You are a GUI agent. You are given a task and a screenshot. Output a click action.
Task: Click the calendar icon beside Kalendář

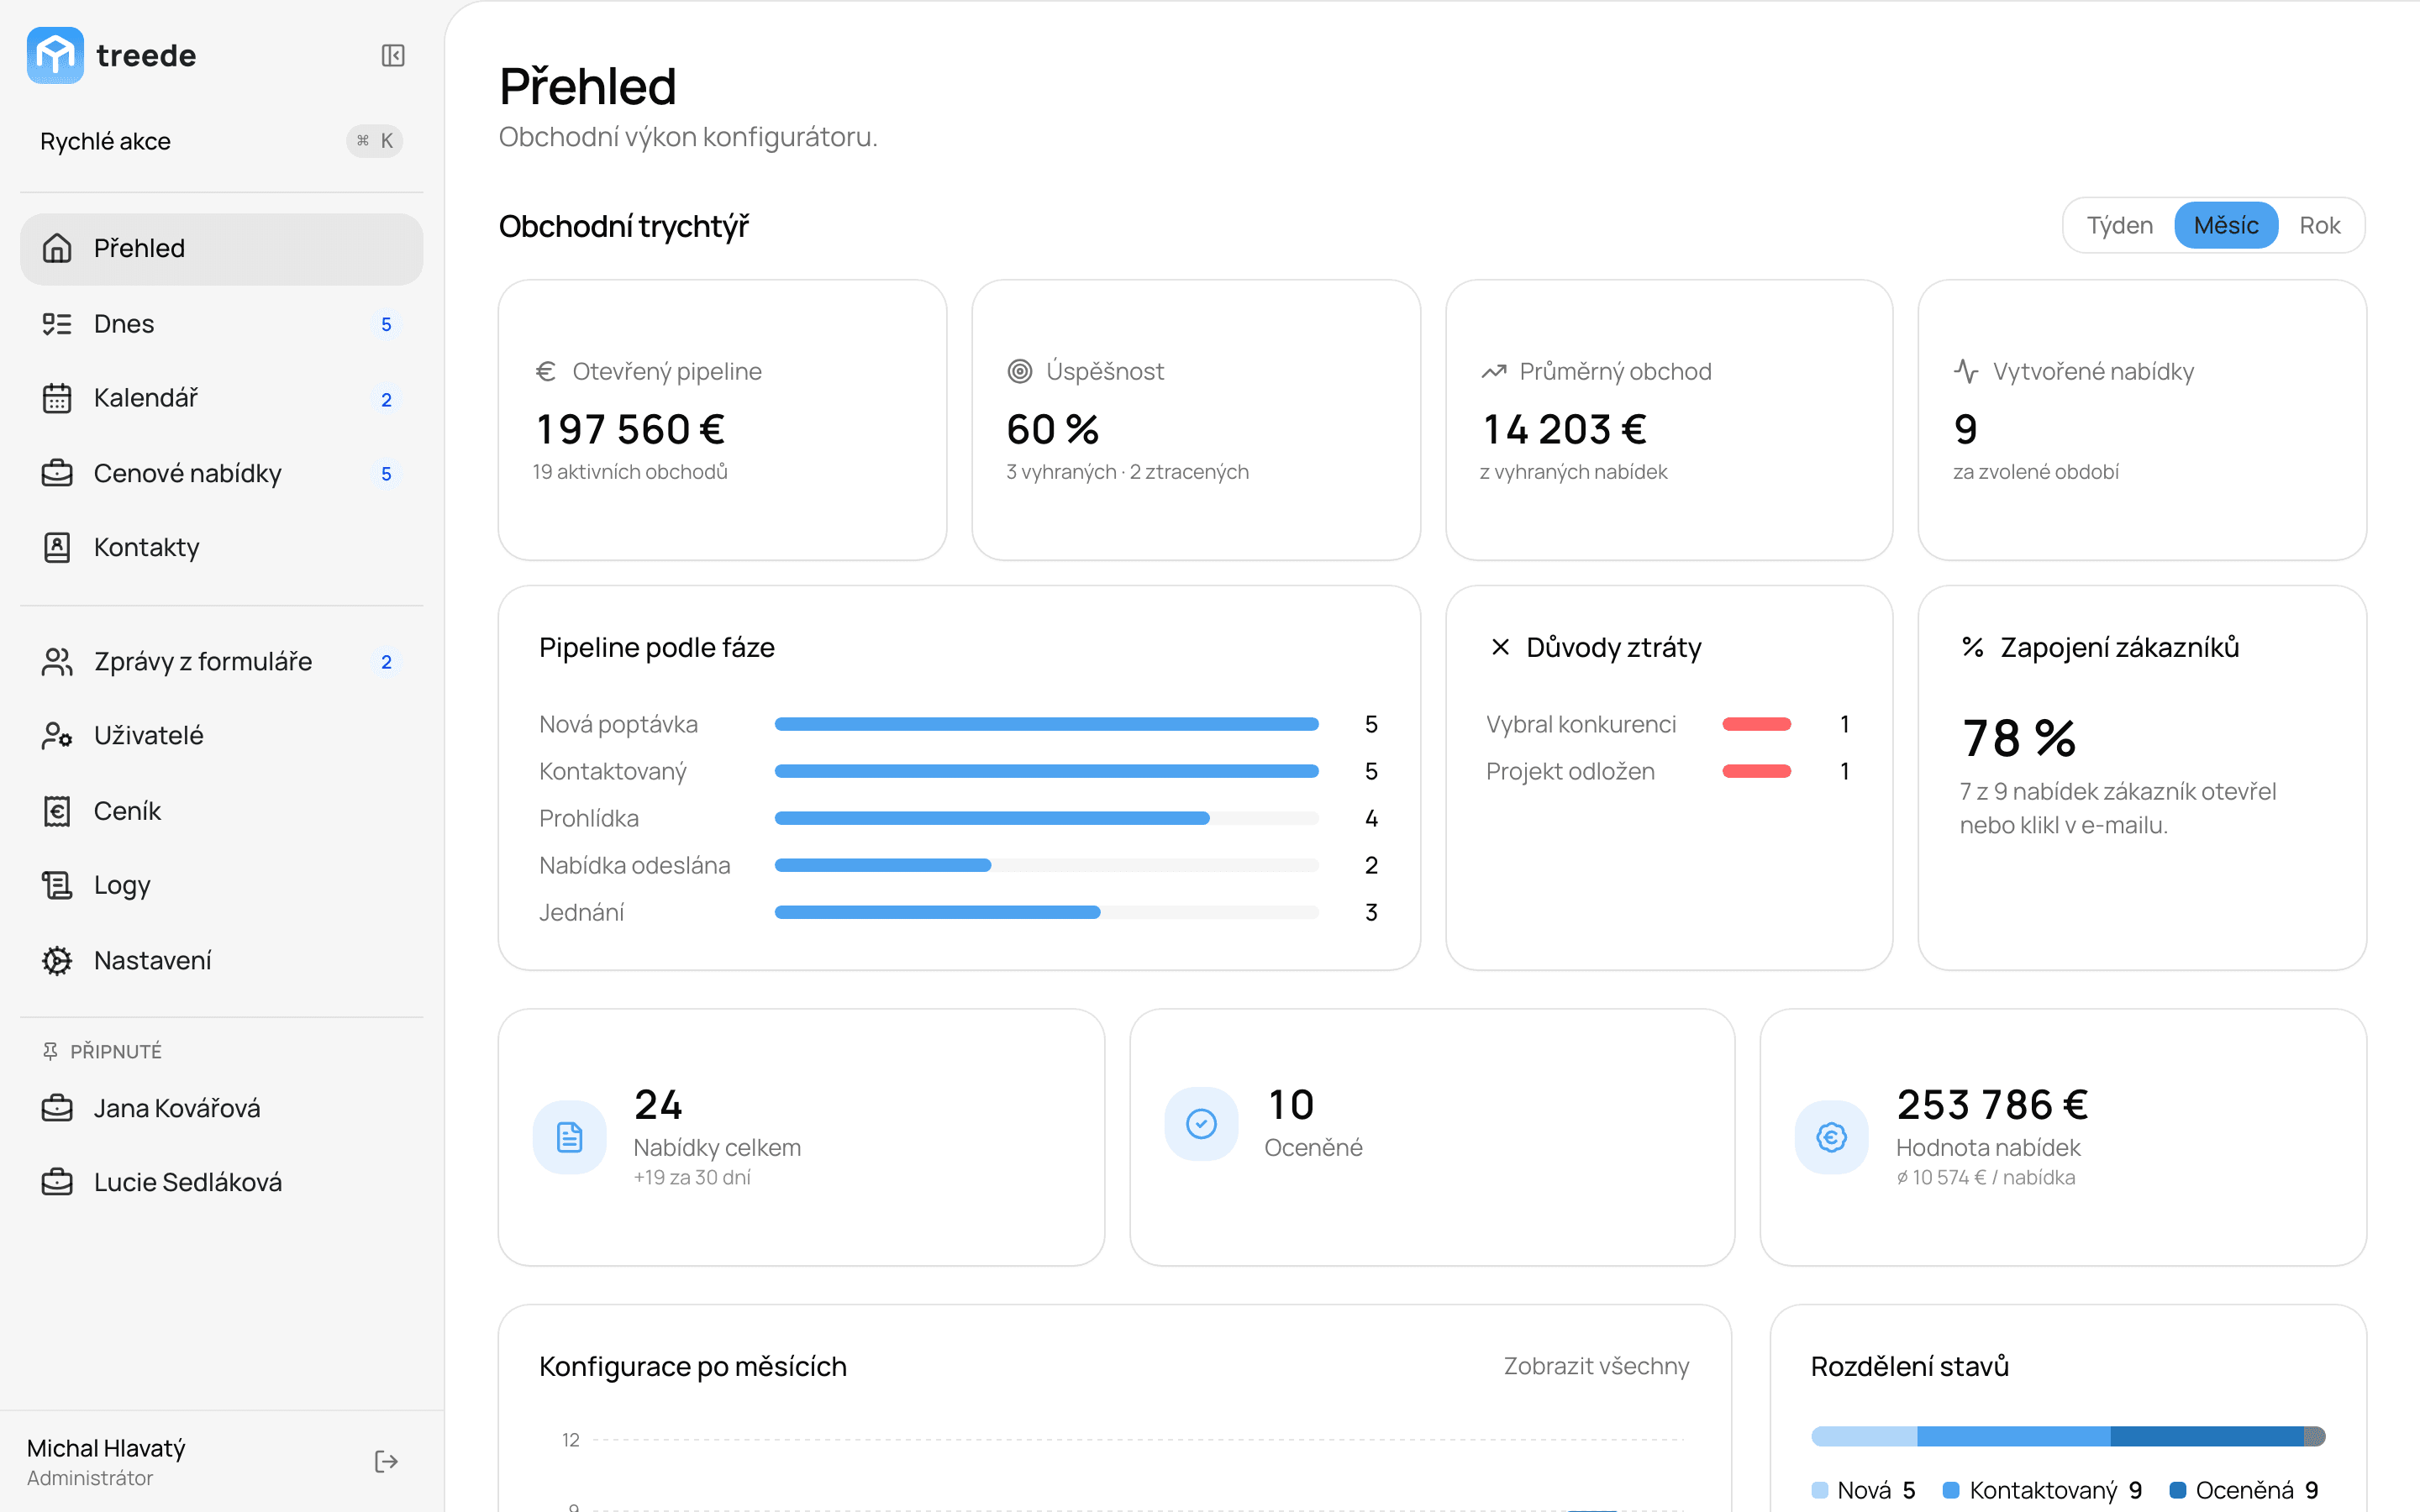(x=57, y=398)
